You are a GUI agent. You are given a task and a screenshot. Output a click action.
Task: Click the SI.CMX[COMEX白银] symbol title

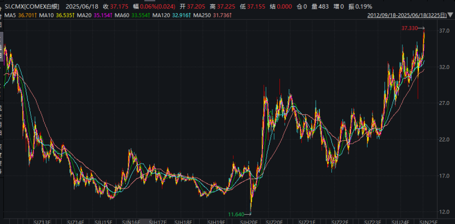(32, 7)
